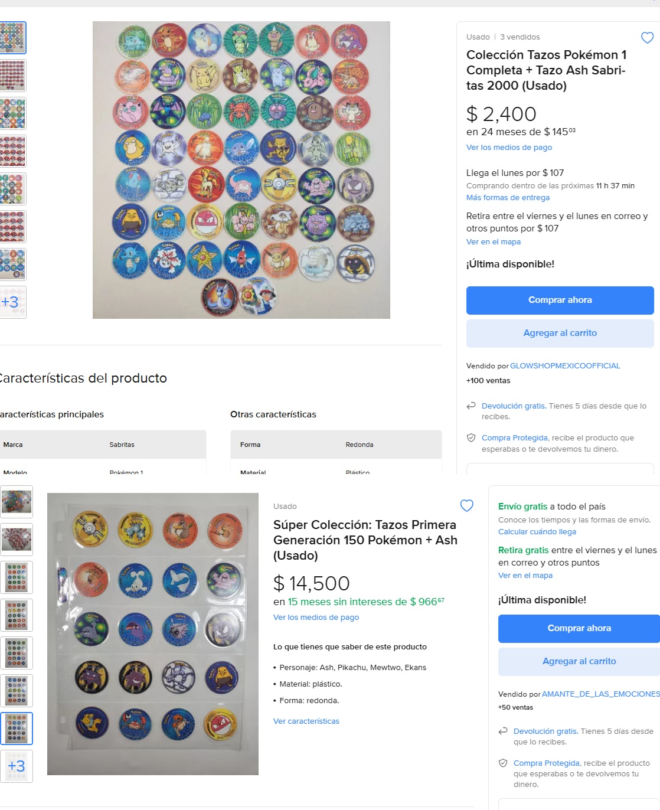Add the $14,500 collection with Agregar al carrito
Viewport: 660px width, 810px height.
(579, 661)
